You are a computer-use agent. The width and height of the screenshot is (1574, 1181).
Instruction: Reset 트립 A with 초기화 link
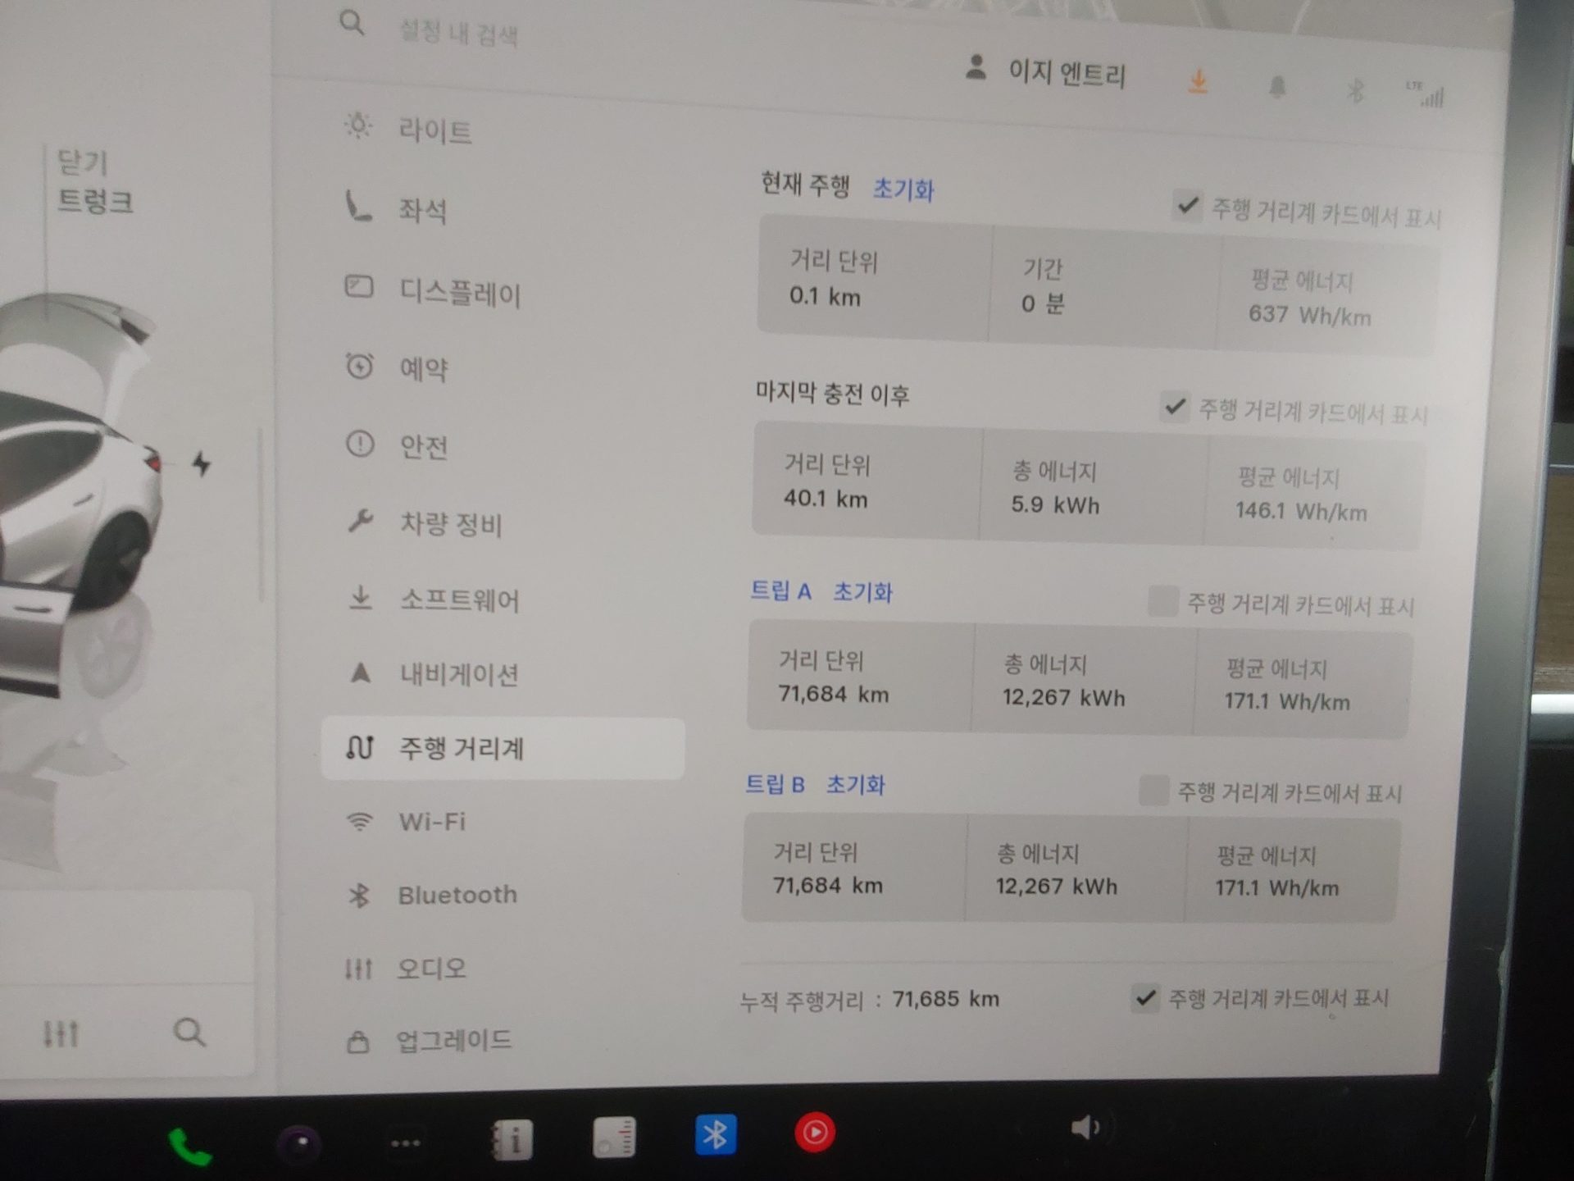pos(862,592)
